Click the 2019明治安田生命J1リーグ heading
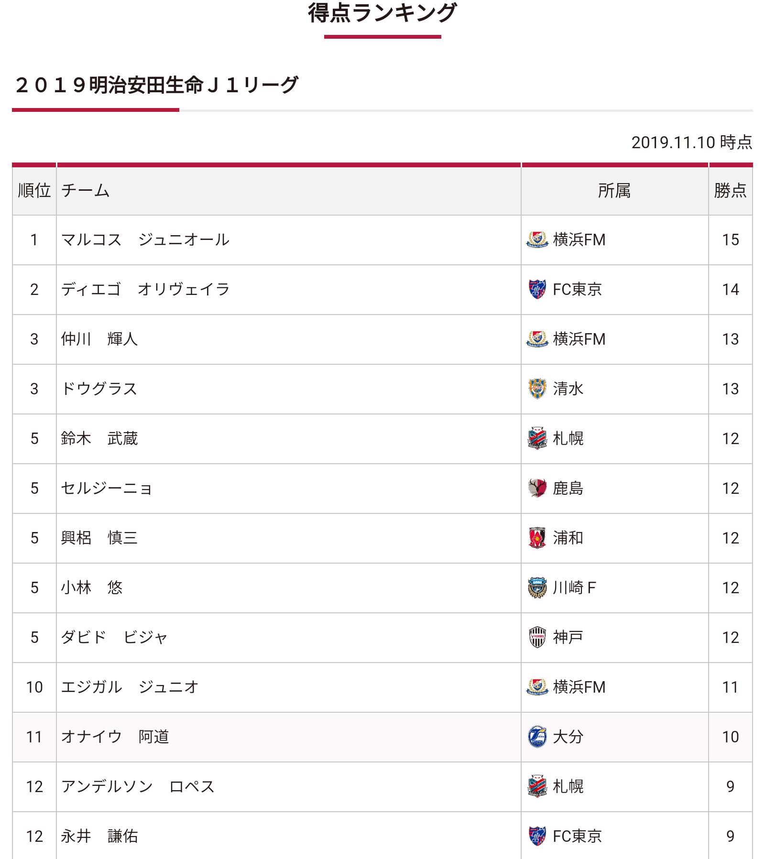765x859 pixels. tap(157, 85)
